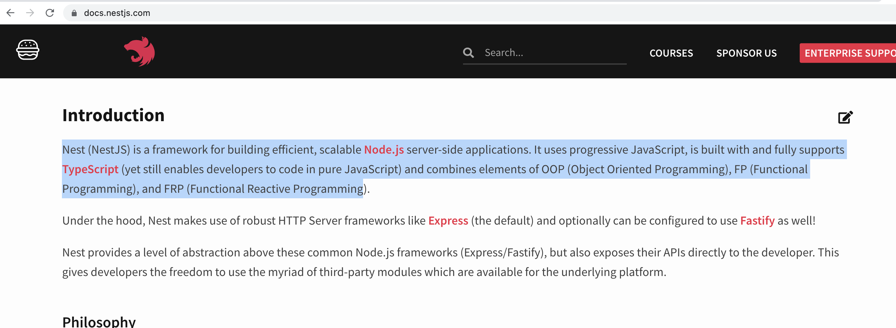Viewport: 896px width, 328px height.
Task: Click the edit page pencil icon
Action: click(845, 117)
